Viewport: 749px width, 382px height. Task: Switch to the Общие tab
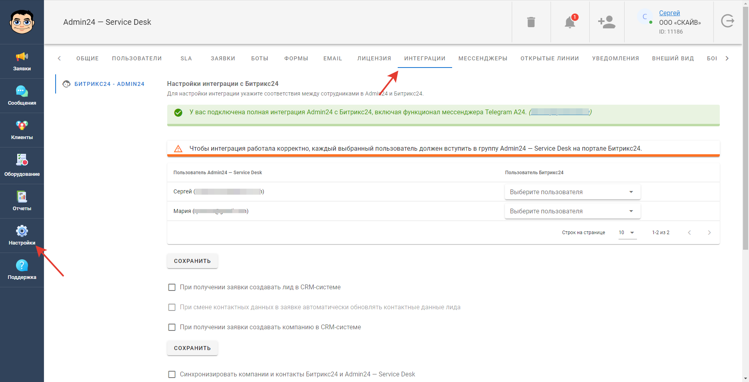[88, 58]
